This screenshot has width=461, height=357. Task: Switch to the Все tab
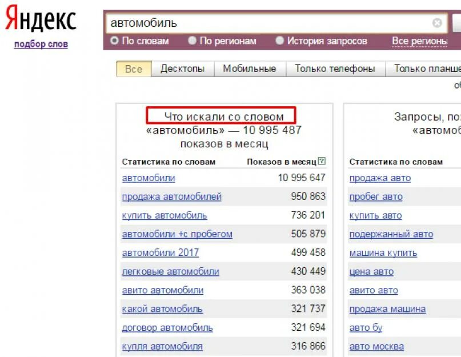pyautogui.click(x=134, y=69)
